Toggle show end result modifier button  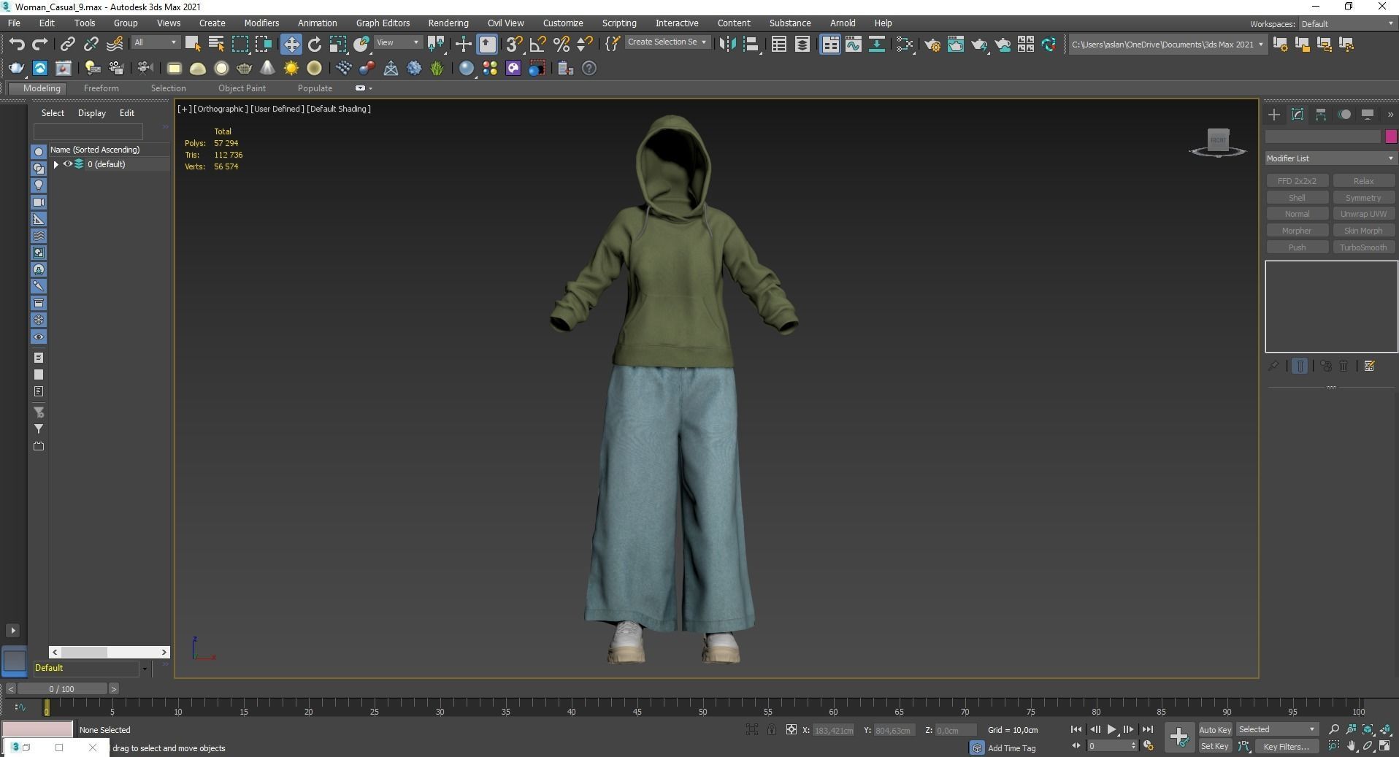[x=1300, y=366]
